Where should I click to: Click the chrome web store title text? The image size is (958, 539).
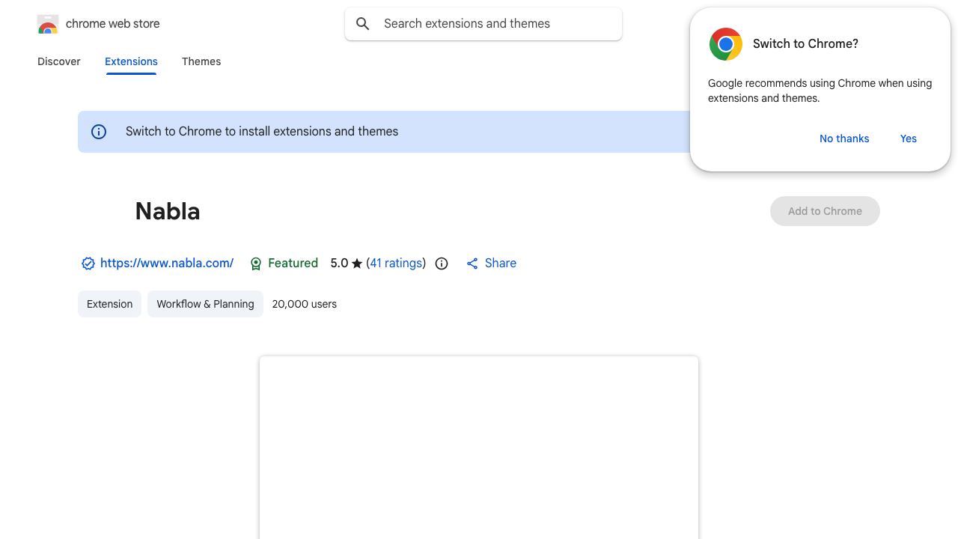pyautogui.click(x=113, y=24)
